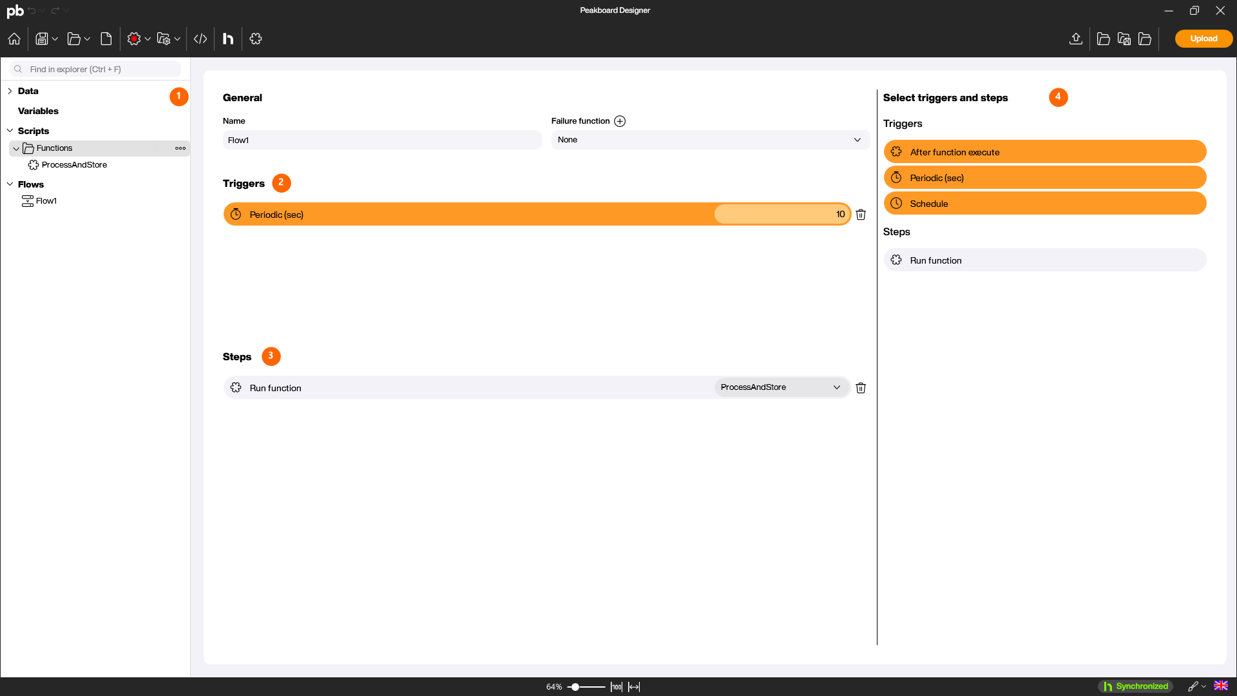Click the orange Upload button

1203,39
